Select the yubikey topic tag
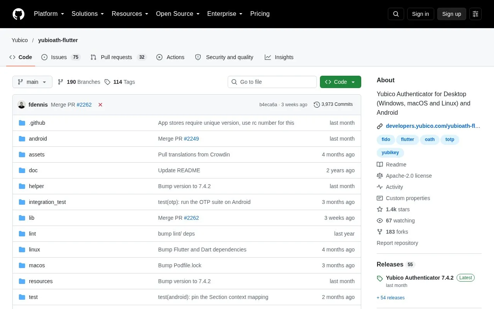The image size is (494, 309). click(390, 153)
